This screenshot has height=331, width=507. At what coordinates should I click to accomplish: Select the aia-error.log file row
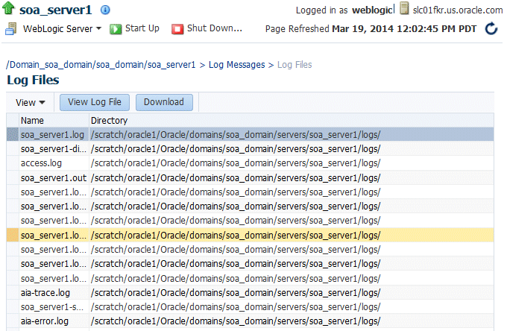[x=250, y=321]
